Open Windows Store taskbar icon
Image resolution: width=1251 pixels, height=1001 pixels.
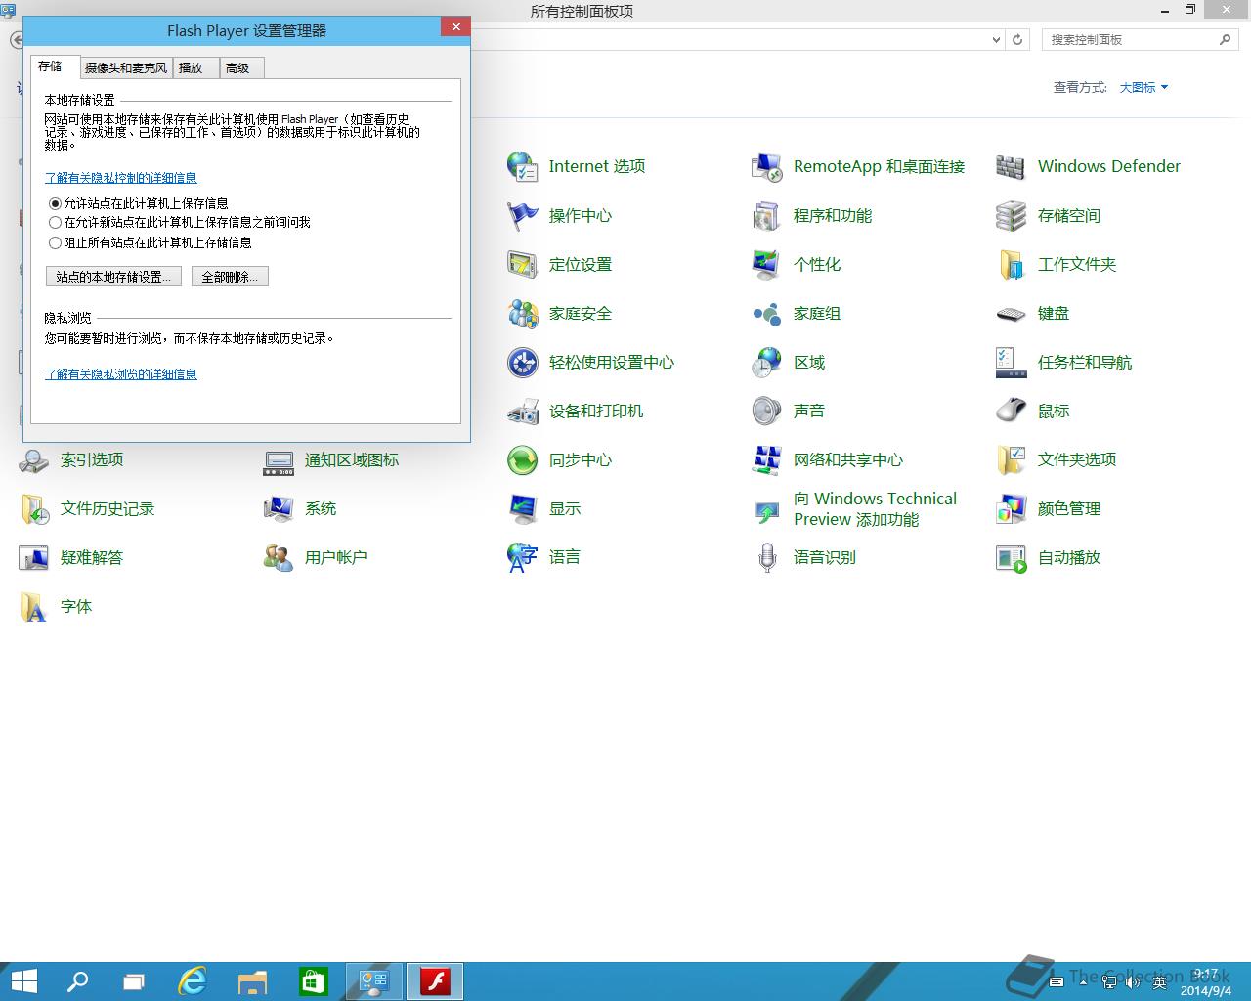[x=313, y=981]
